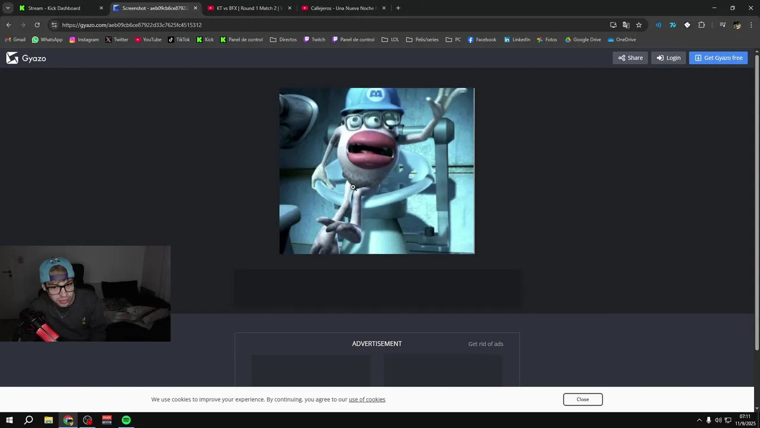Bookmark this page with star icon
The height and width of the screenshot is (428, 760).
point(639,25)
